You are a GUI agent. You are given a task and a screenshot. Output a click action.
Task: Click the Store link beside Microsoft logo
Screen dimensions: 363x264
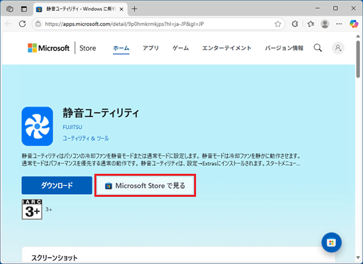tap(88, 48)
